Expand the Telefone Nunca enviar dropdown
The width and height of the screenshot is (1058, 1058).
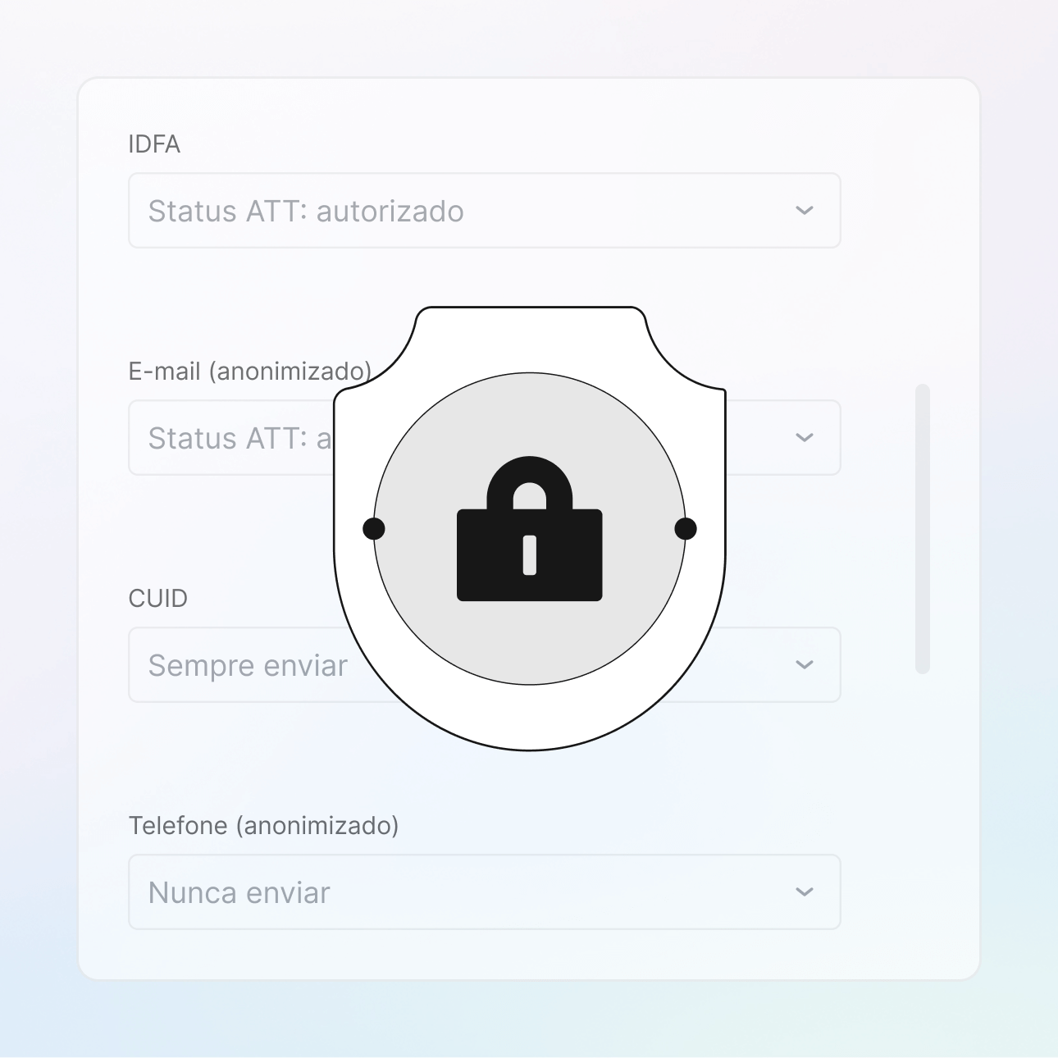485,892
